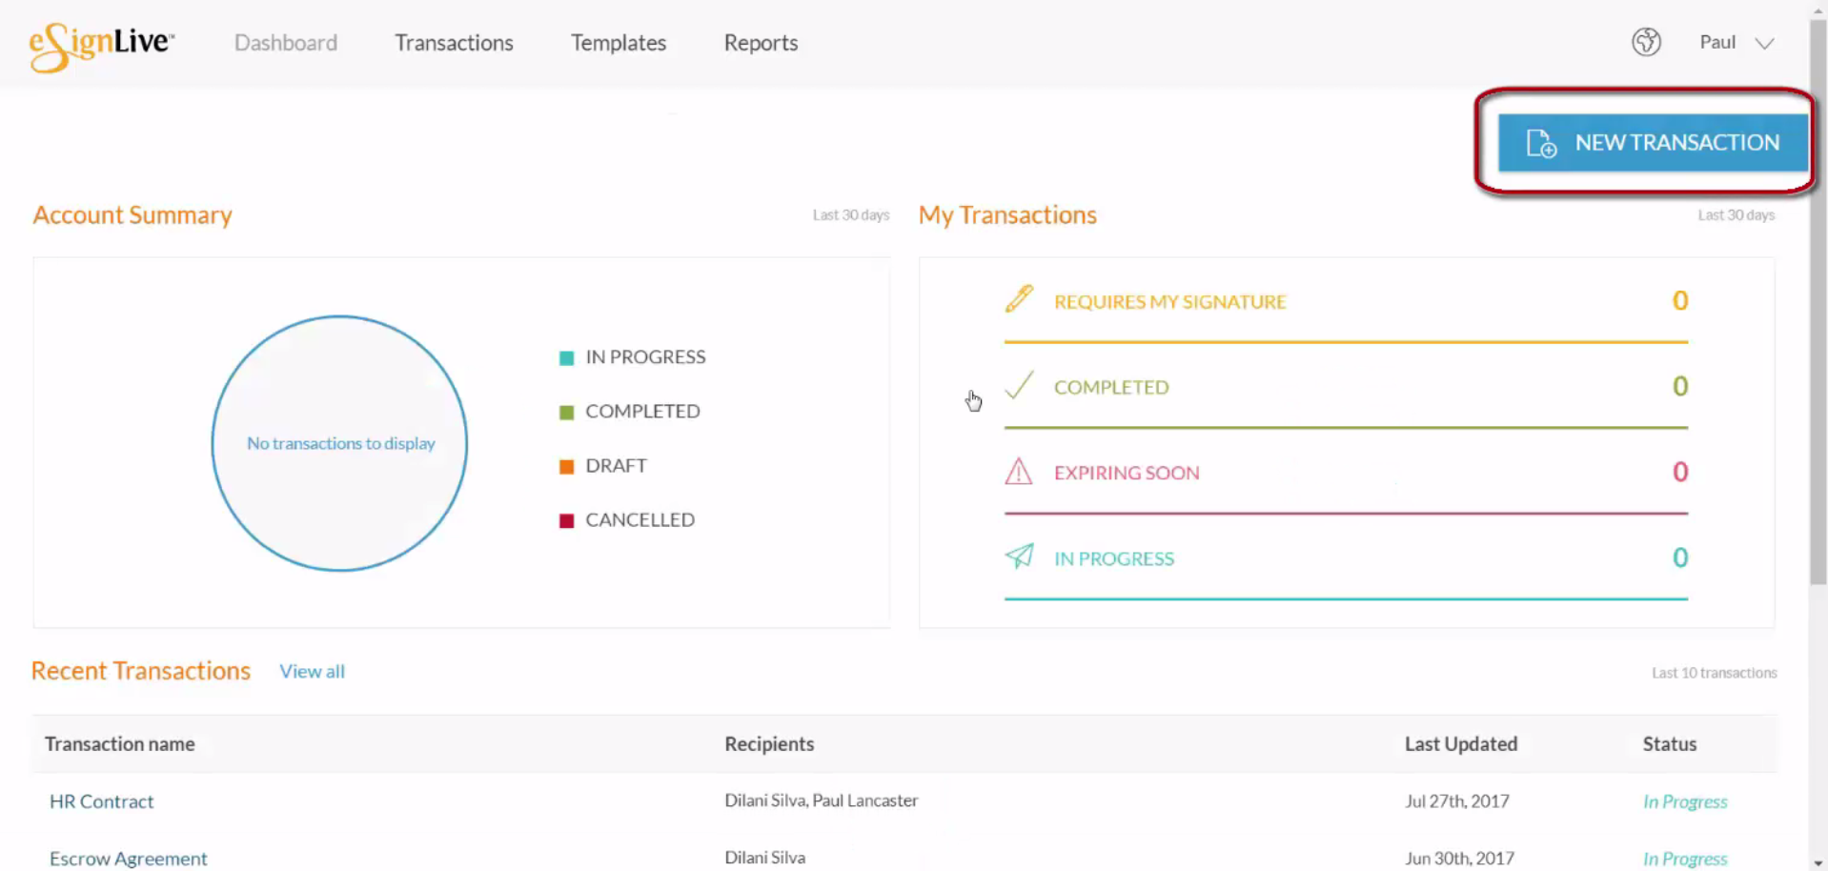1828x871 pixels.
Task: Select the COMPLETED legend label in Account Summary
Action: (x=642, y=412)
